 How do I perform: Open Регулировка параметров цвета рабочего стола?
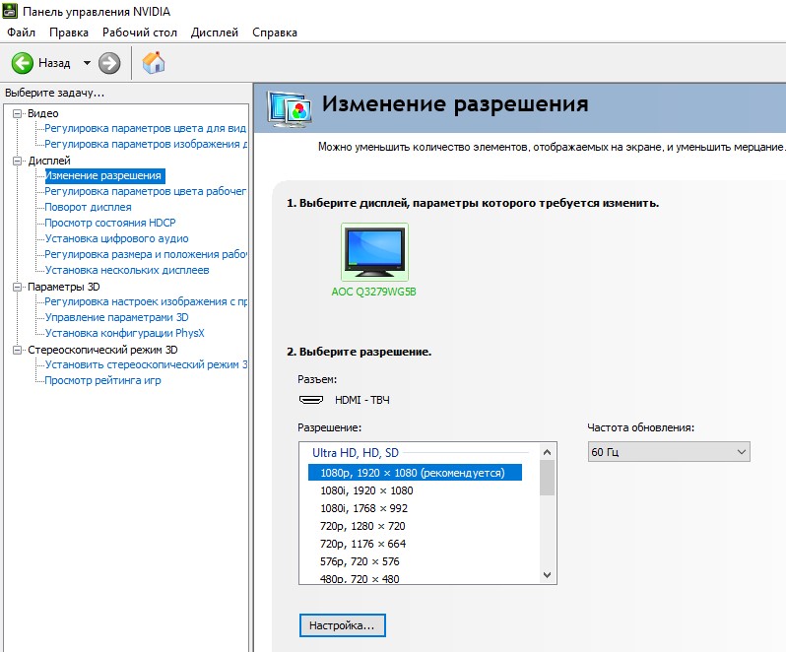[146, 191]
